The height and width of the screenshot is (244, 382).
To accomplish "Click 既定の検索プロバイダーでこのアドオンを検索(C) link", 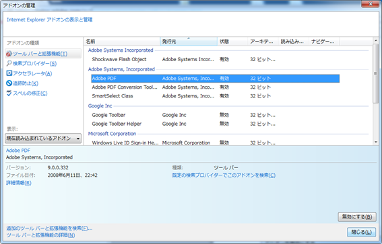I will pos(224,175).
